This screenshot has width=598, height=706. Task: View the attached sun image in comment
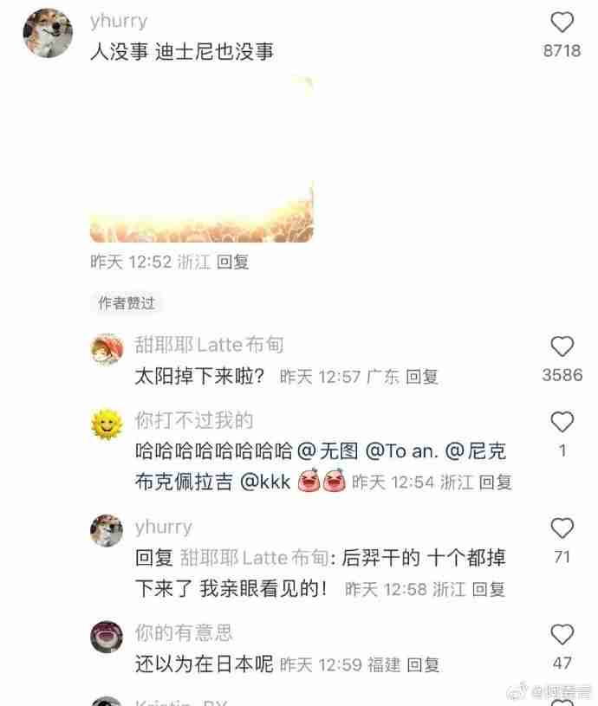click(x=202, y=159)
